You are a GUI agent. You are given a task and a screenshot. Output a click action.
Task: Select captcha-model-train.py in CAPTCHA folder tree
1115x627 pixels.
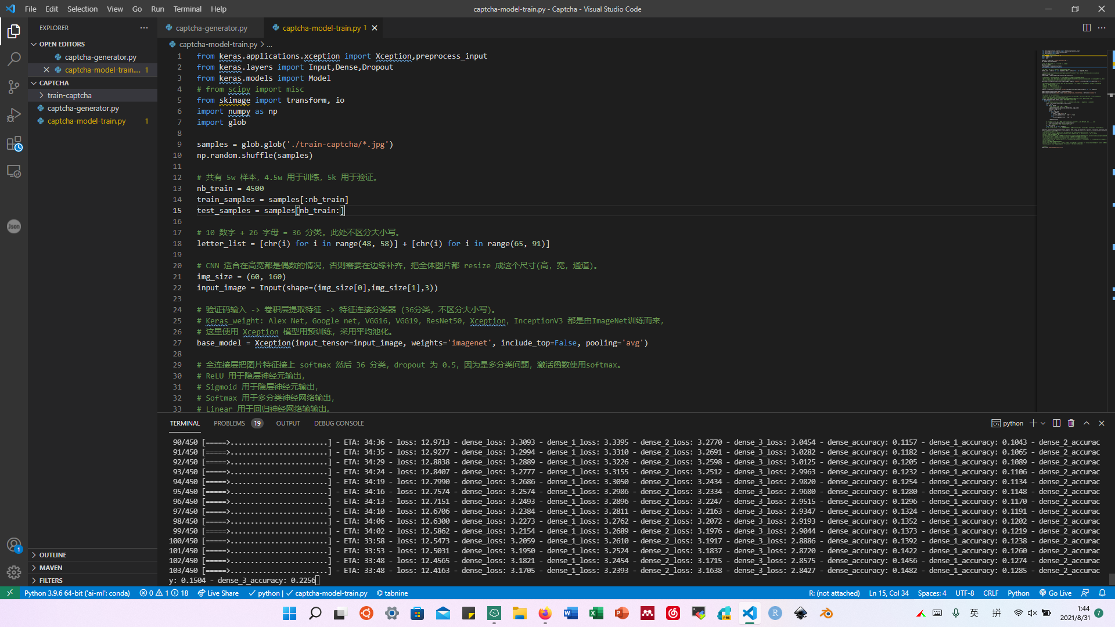(x=92, y=121)
